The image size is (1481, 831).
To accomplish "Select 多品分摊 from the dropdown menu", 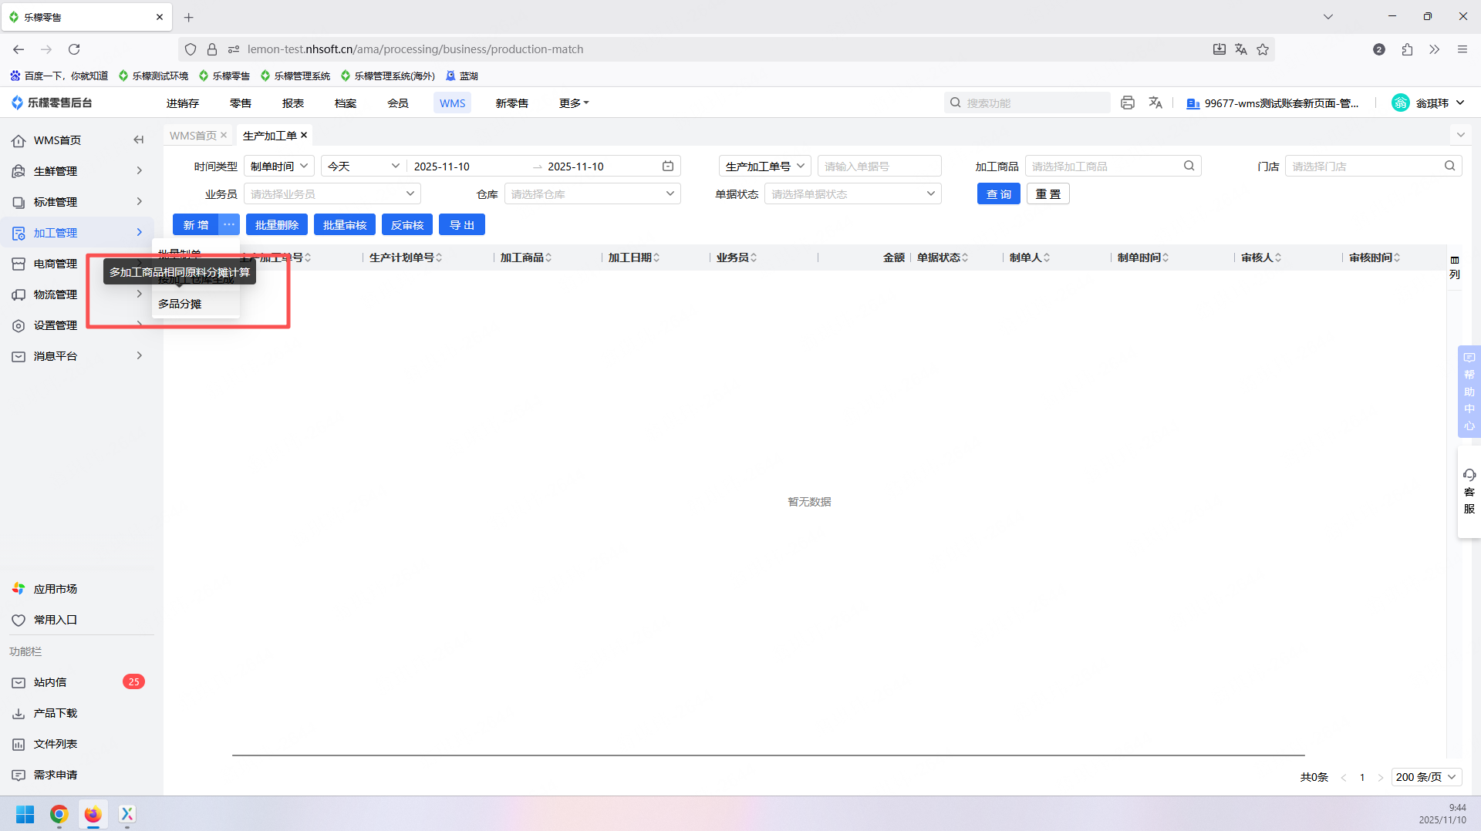I will pos(196,304).
